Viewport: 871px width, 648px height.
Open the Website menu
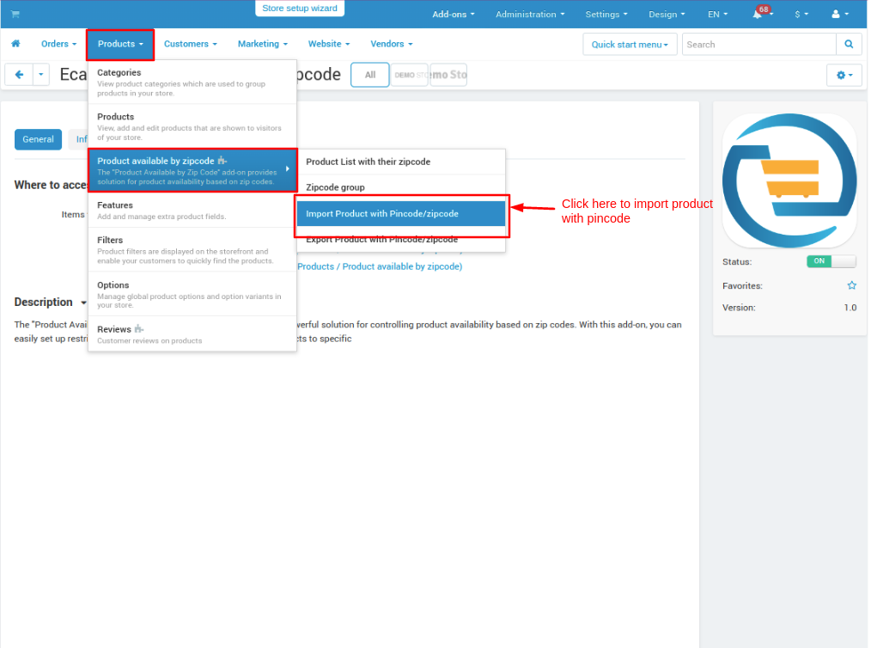pyautogui.click(x=328, y=44)
